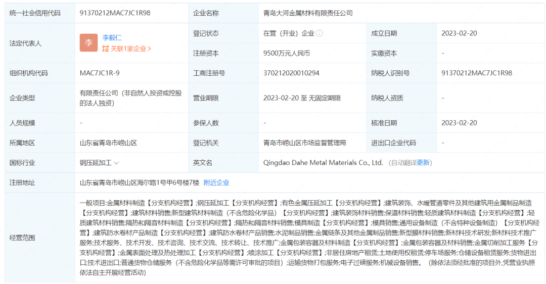Click registered address 山东省青岛市崂山区海尔路1号甲6号楼7楼

(140, 183)
